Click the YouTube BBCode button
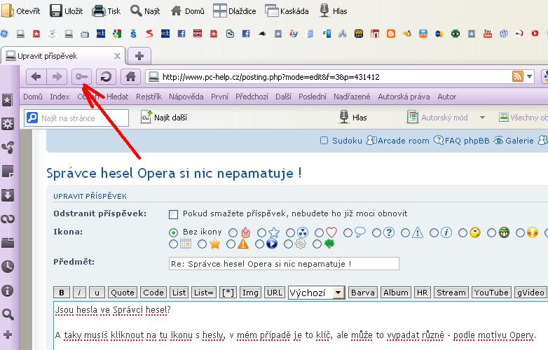 pyautogui.click(x=491, y=293)
